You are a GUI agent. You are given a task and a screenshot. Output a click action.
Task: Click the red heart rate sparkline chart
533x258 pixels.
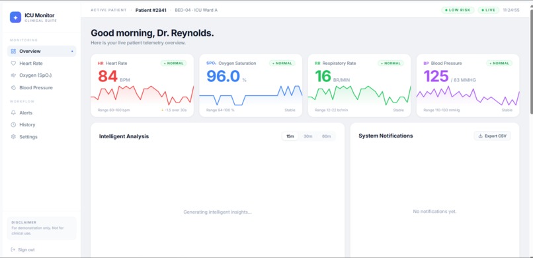coord(142,95)
